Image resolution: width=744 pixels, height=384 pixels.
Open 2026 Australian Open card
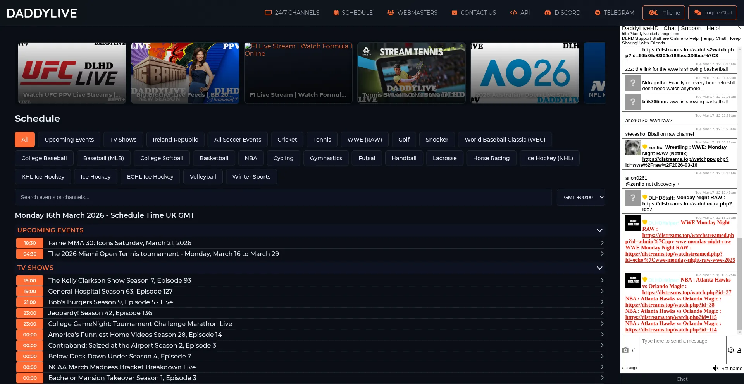pyautogui.click(x=525, y=73)
